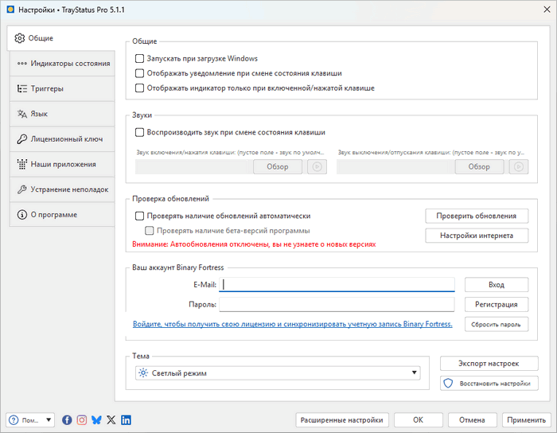The image size is (557, 433).
Task: Check show indicator only when key pressed
Action: [139, 88]
